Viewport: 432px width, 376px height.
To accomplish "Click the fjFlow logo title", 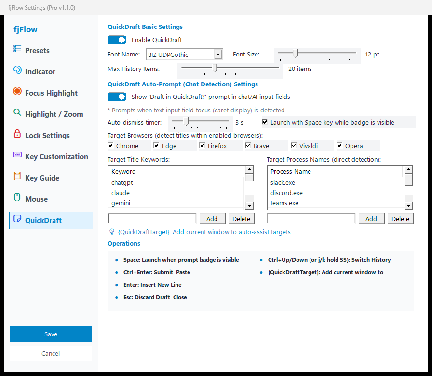I will (26, 29).
